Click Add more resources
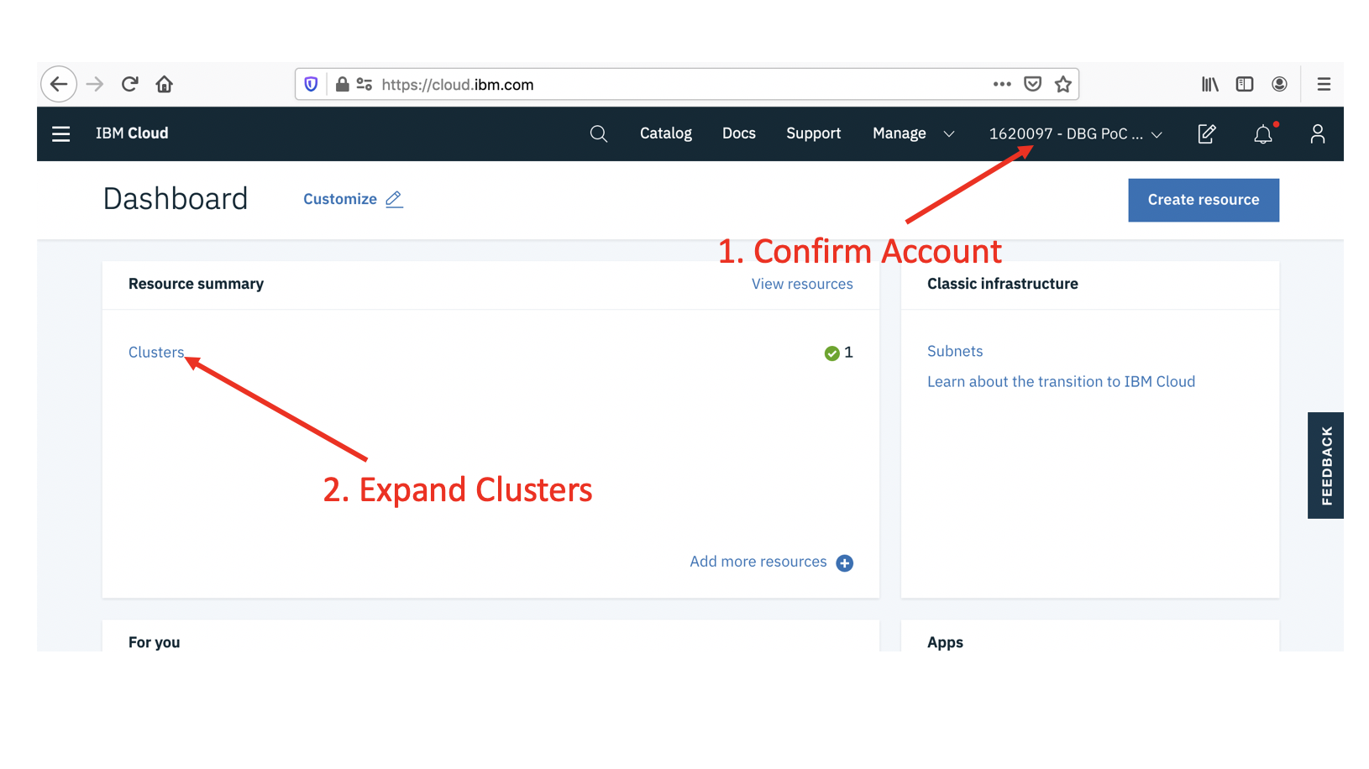Image resolution: width=1369 pixels, height=769 pixels. tap(771, 562)
